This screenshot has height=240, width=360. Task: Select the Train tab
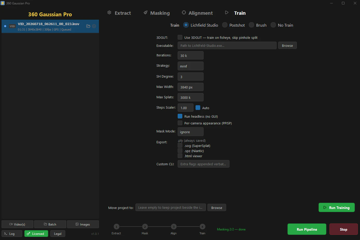[235, 13]
